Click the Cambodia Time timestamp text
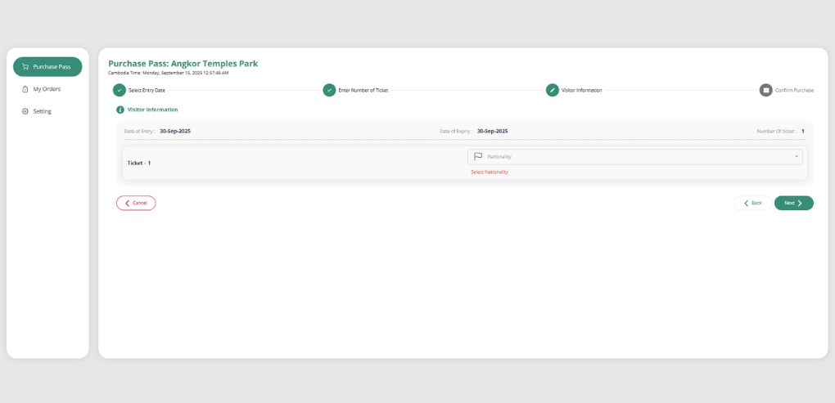Image resolution: width=835 pixels, height=403 pixels. point(169,73)
